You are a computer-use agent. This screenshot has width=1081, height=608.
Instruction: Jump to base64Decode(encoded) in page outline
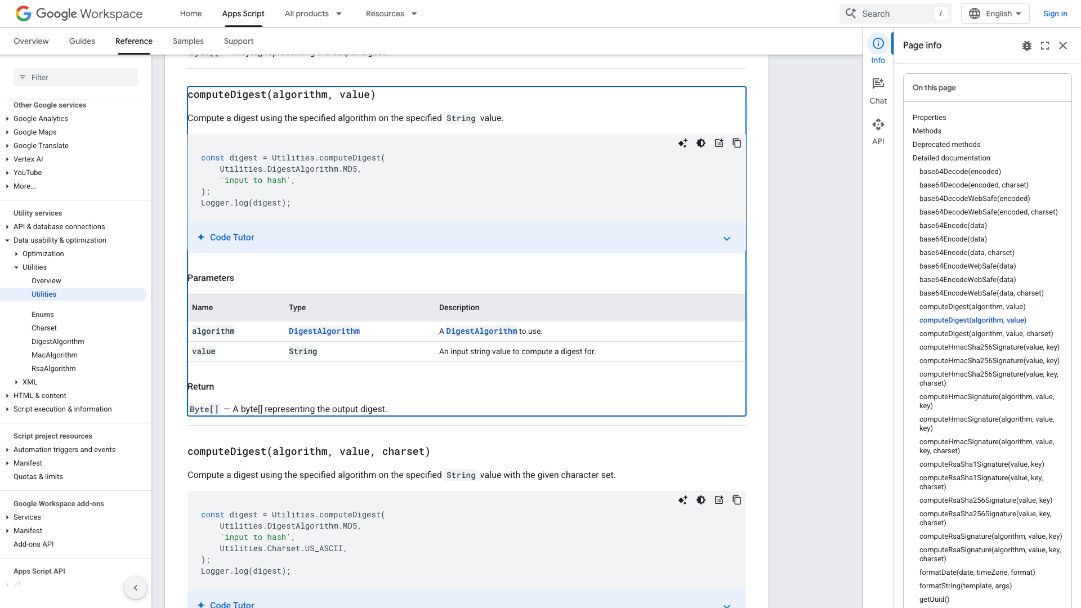[960, 172]
